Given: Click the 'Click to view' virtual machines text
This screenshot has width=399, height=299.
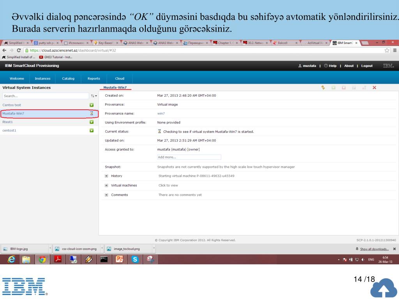Looking at the screenshot, I should click(168, 185).
